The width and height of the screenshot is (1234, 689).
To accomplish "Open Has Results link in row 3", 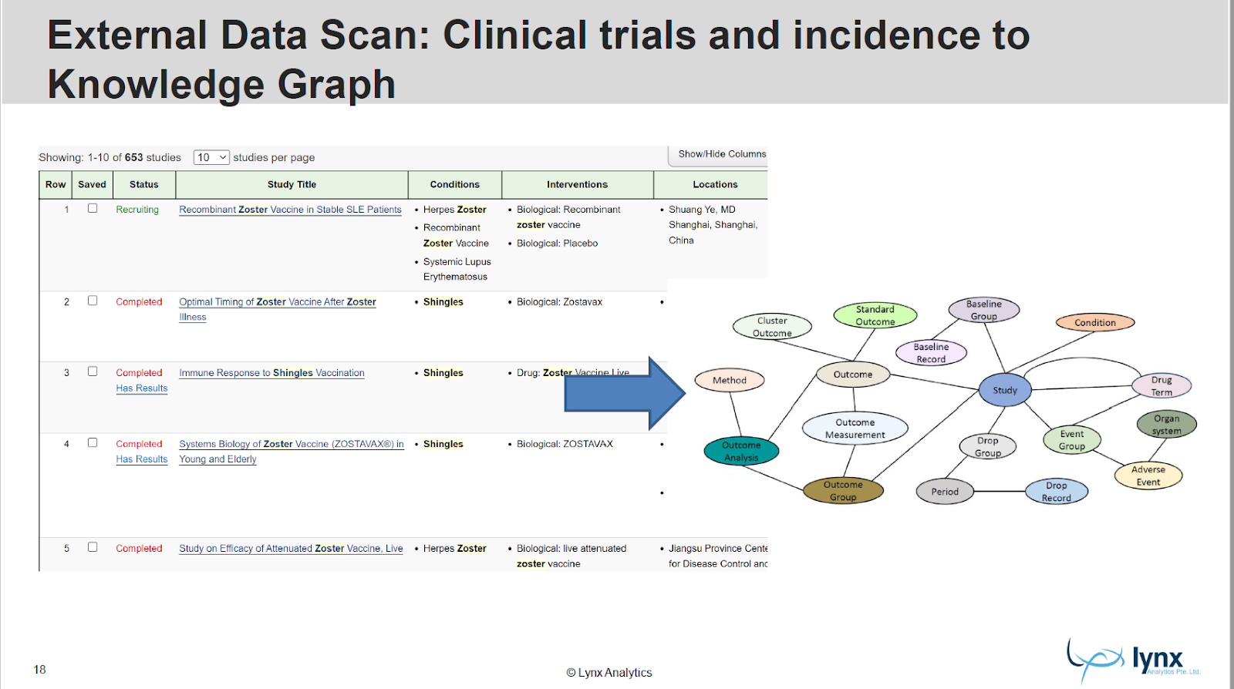I will (142, 388).
